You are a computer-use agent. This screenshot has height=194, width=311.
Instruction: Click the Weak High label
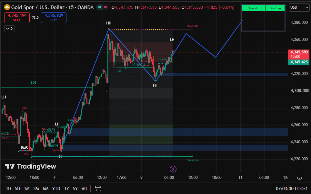193,26
